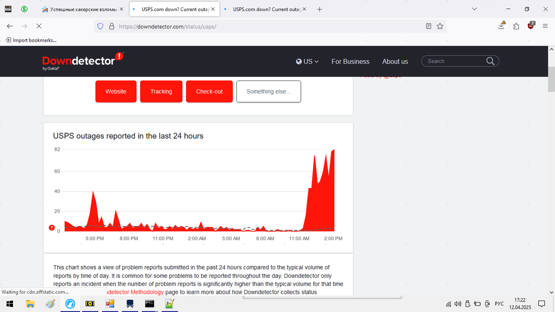The image size is (555, 312).
Task: Click the '82' value on chart axis
Action: tap(57, 149)
